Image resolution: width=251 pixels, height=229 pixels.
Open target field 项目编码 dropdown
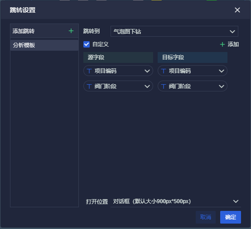click(x=193, y=71)
